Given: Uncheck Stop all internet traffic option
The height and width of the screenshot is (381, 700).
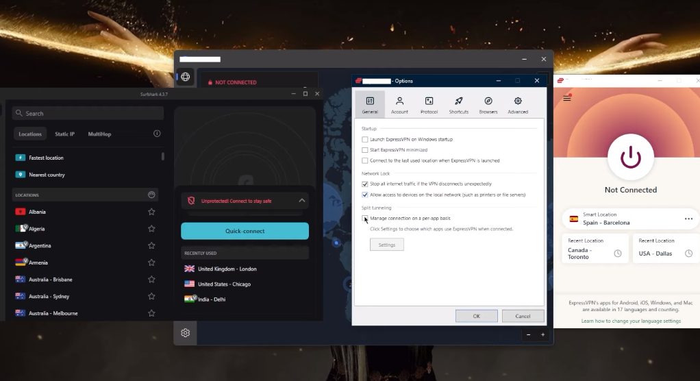Looking at the screenshot, I should pyautogui.click(x=365, y=184).
